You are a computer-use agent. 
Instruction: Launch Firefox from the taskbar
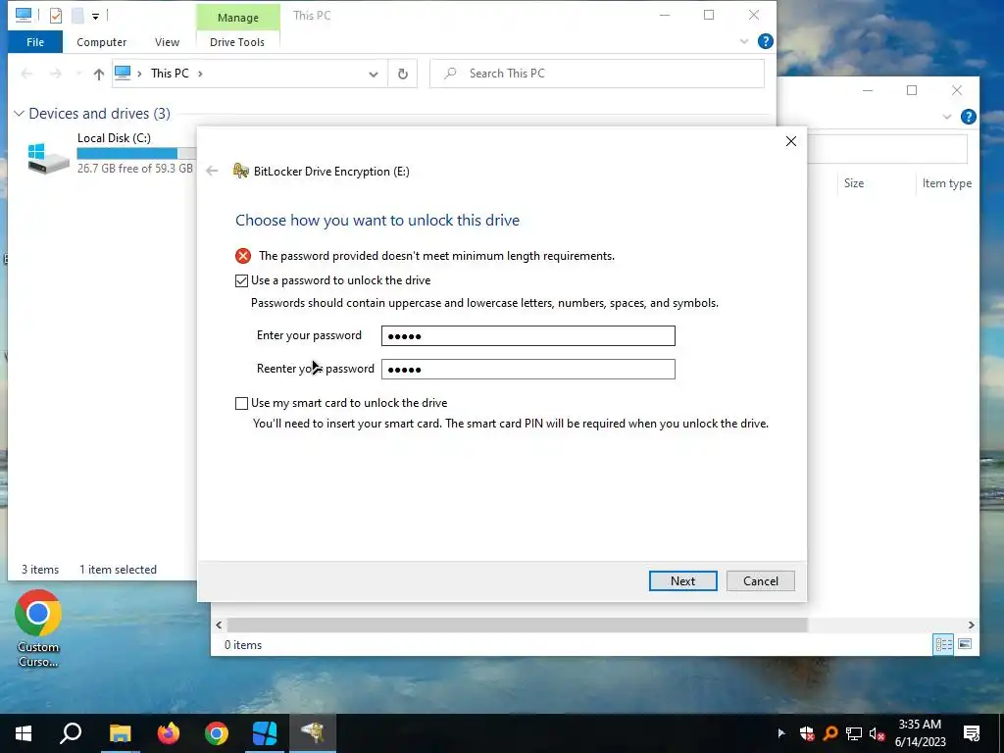pos(169,733)
